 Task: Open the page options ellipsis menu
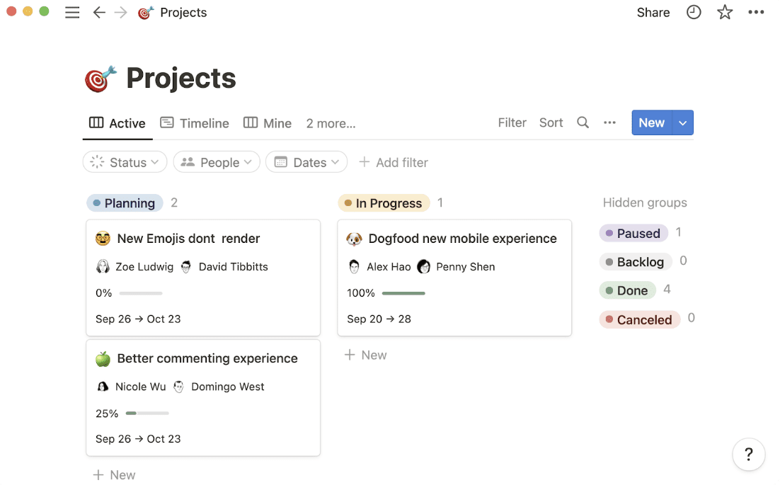756,12
